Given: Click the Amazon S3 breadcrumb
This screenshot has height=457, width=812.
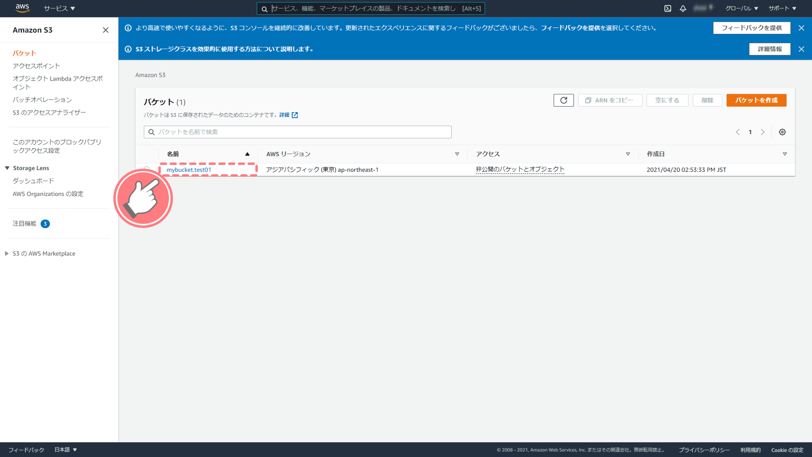Looking at the screenshot, I should [150, 75].
